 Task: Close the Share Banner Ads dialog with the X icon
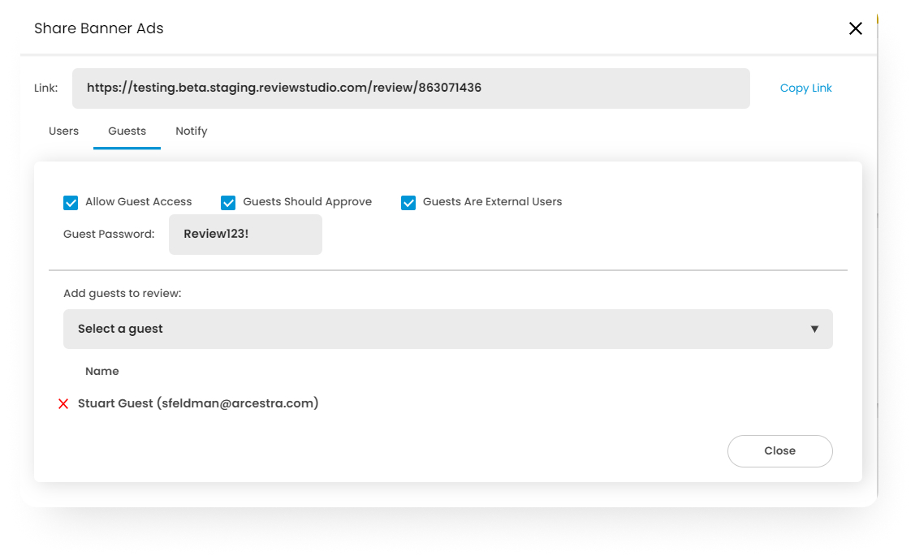pyautogui.click(x=855, y=28)
